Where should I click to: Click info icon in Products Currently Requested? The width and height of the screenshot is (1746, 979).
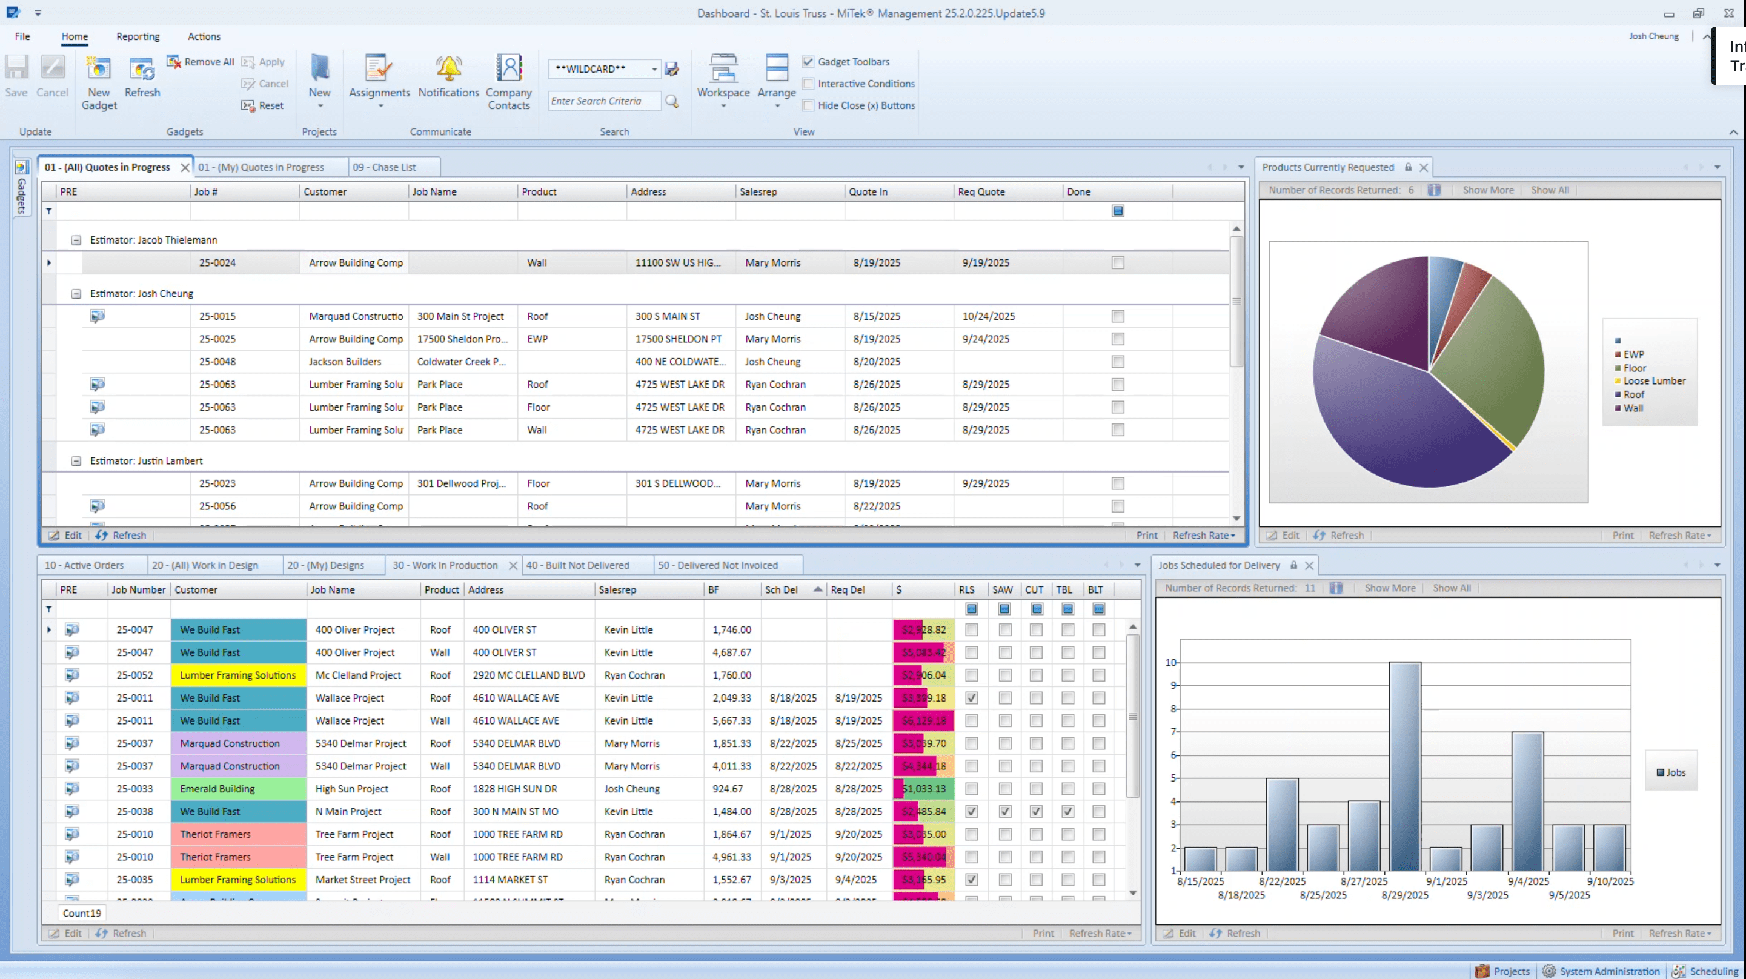(x=1433, y=190)
